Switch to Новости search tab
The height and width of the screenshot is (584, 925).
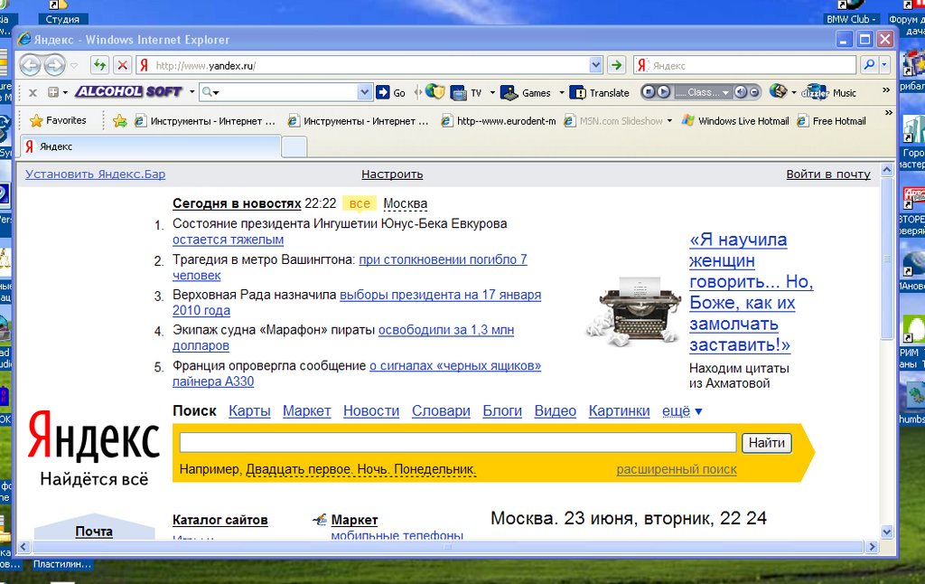371,411
